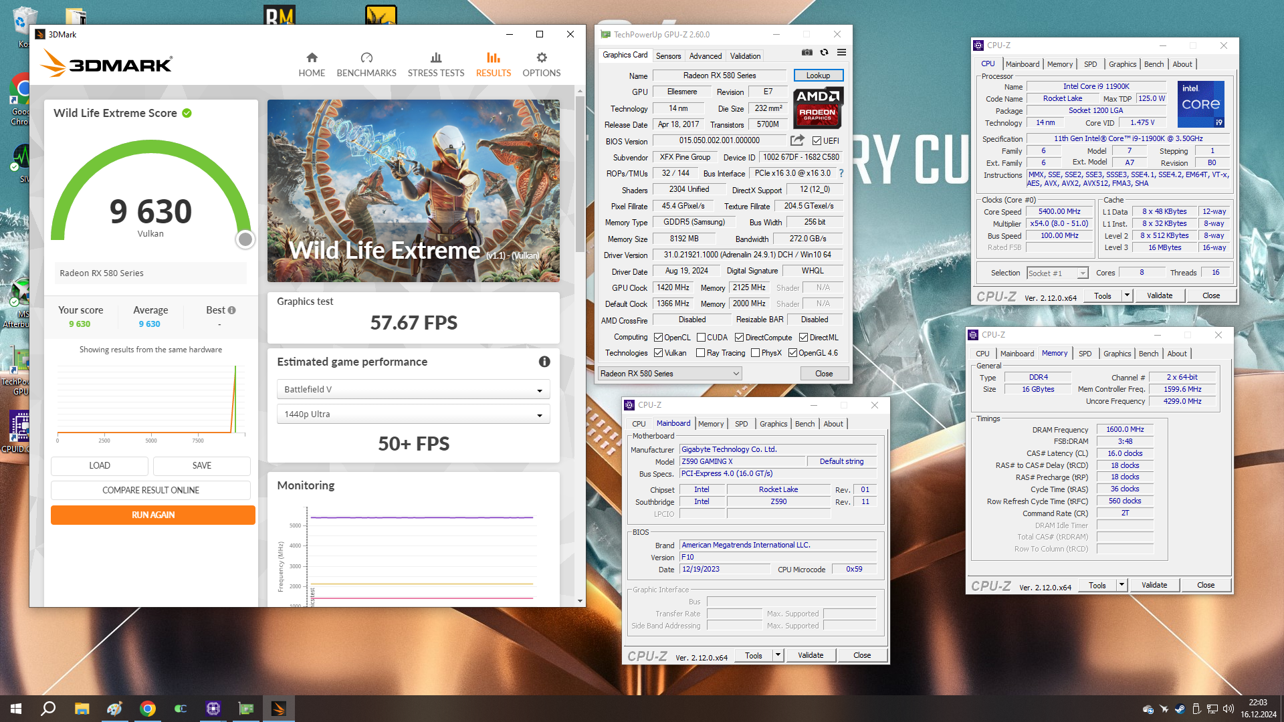This screenshot has width=1284, height=722.
Task: Click Wild Life Extreme thumbnail image
Action: point(413,191)
